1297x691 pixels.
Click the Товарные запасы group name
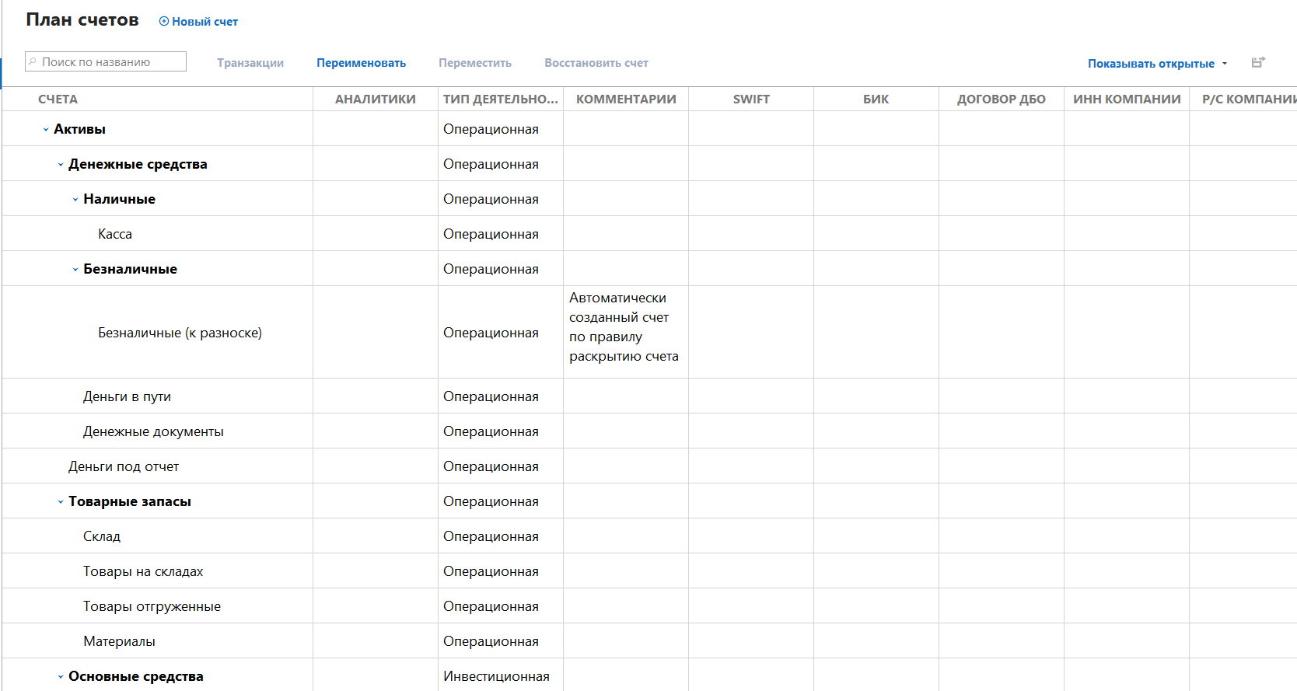(130, 501)
